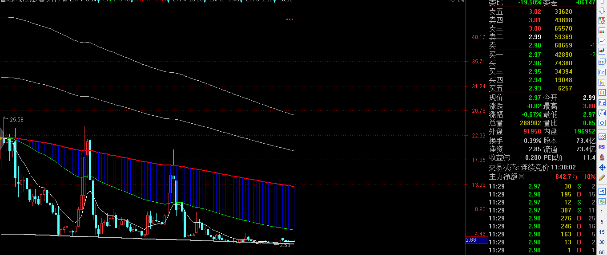Click the F5 chart switch icon

602,192
